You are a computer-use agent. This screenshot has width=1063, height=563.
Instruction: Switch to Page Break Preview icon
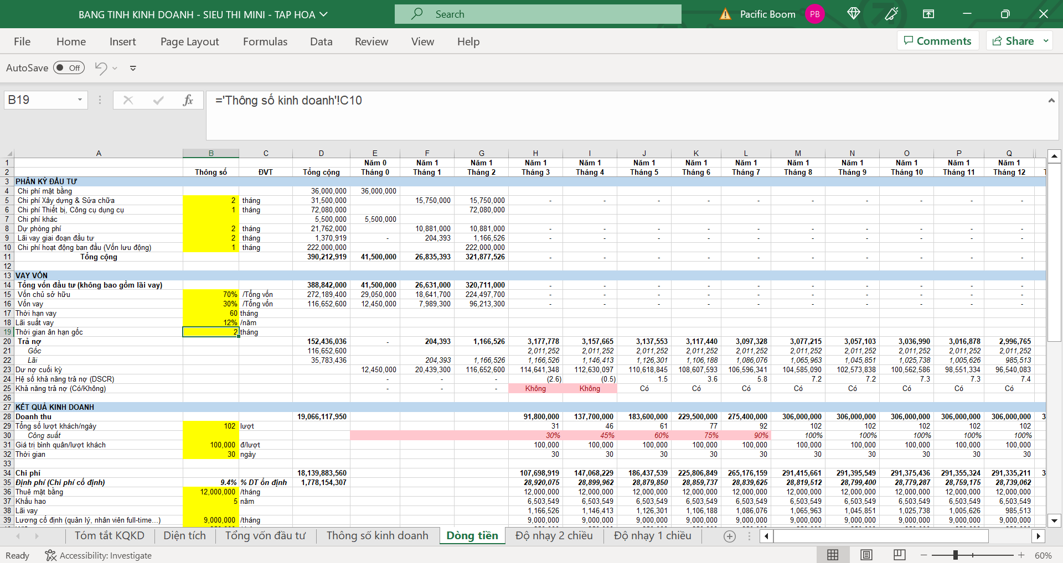[899, 555]
